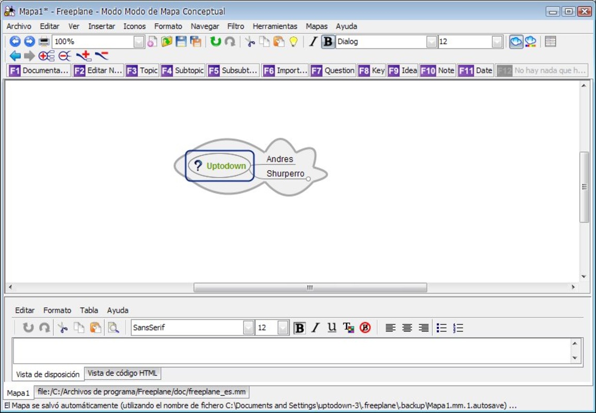Toggle the cloud button in the main toolbar
Viewport: 596px width, 413px height.
coord(516,42)
